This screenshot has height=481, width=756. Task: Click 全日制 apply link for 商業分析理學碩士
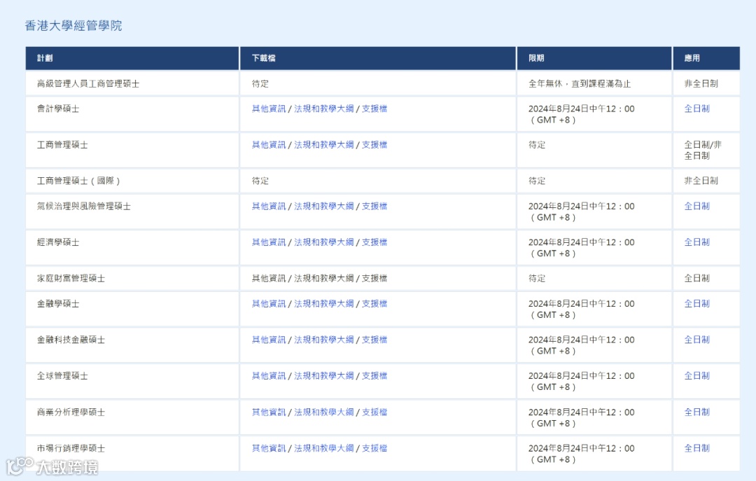click(x=696, y=412)
